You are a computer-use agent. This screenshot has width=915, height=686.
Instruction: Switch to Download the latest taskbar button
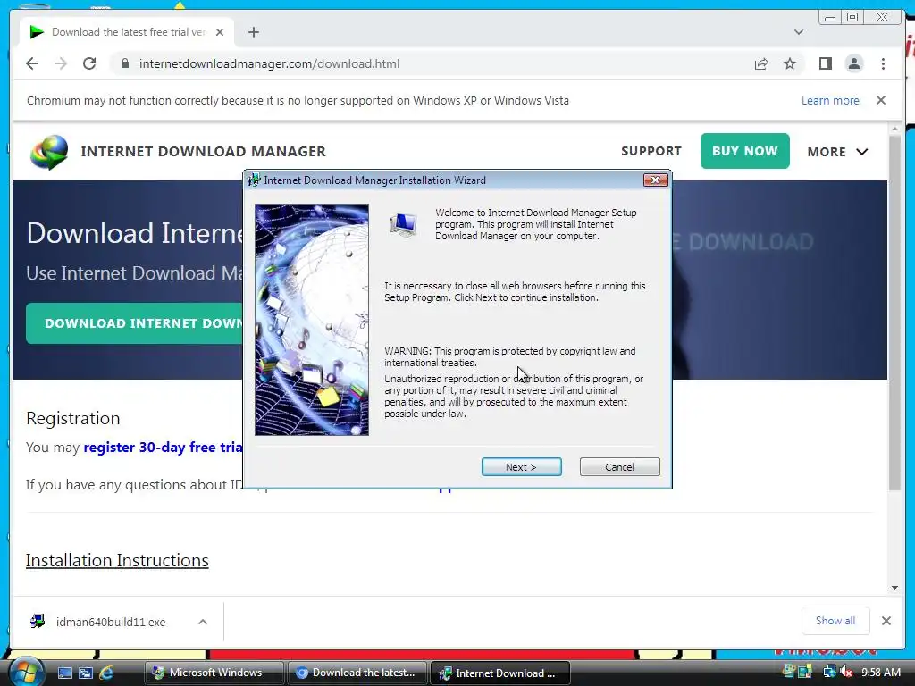pos(357,673)
